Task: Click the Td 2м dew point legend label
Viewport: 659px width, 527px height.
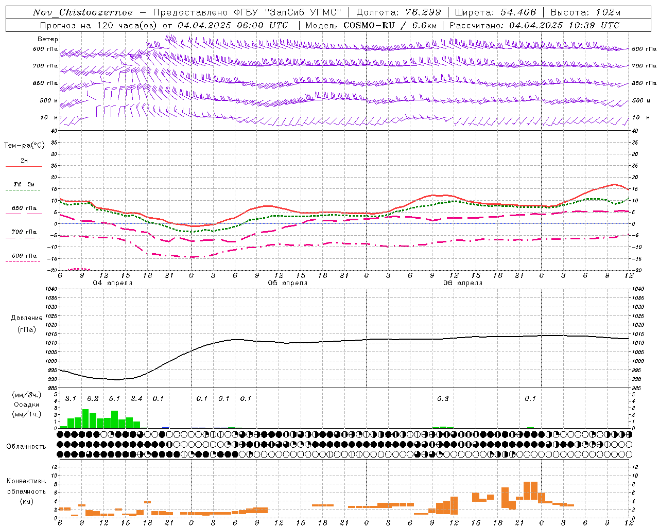Action: (24, 184)
